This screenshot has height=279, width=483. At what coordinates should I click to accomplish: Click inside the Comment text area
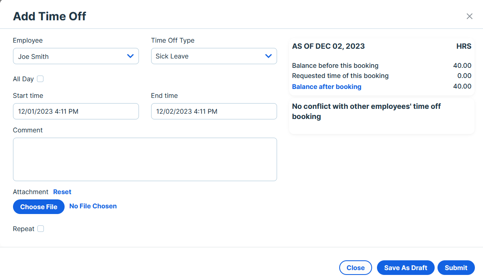(x=145, y=159)
